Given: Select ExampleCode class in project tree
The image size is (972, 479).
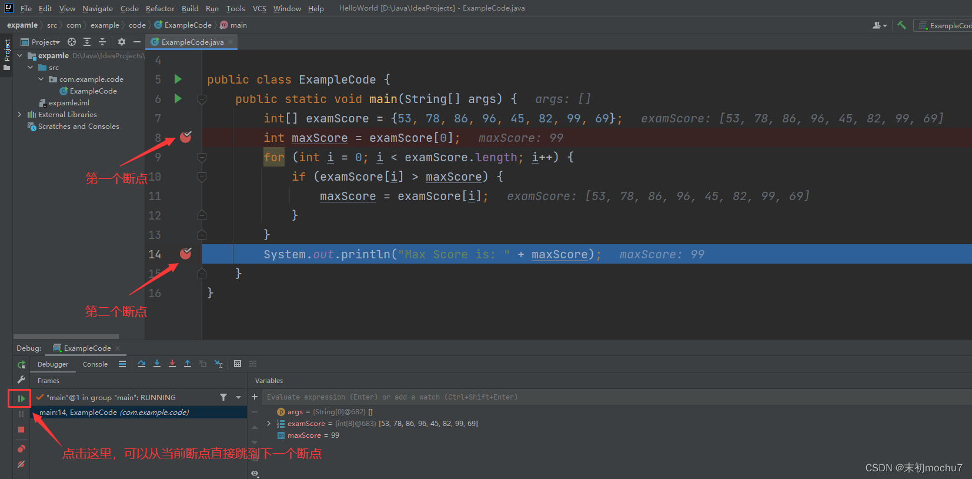Looking at the screenshot, I should [88, 91].
